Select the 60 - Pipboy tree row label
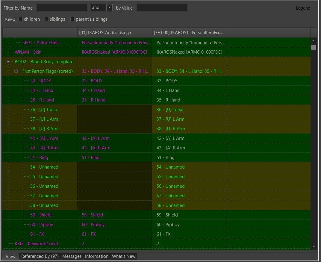 click(x=42, y=224)
